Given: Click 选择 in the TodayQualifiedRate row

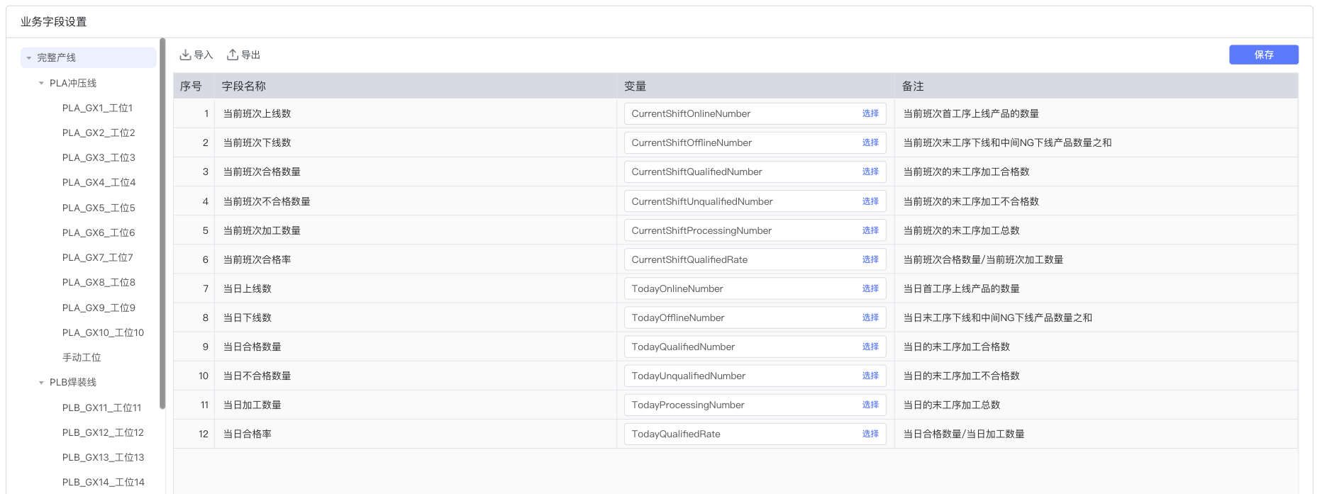Looking at the screenshot, I should [x=870, y=434].
